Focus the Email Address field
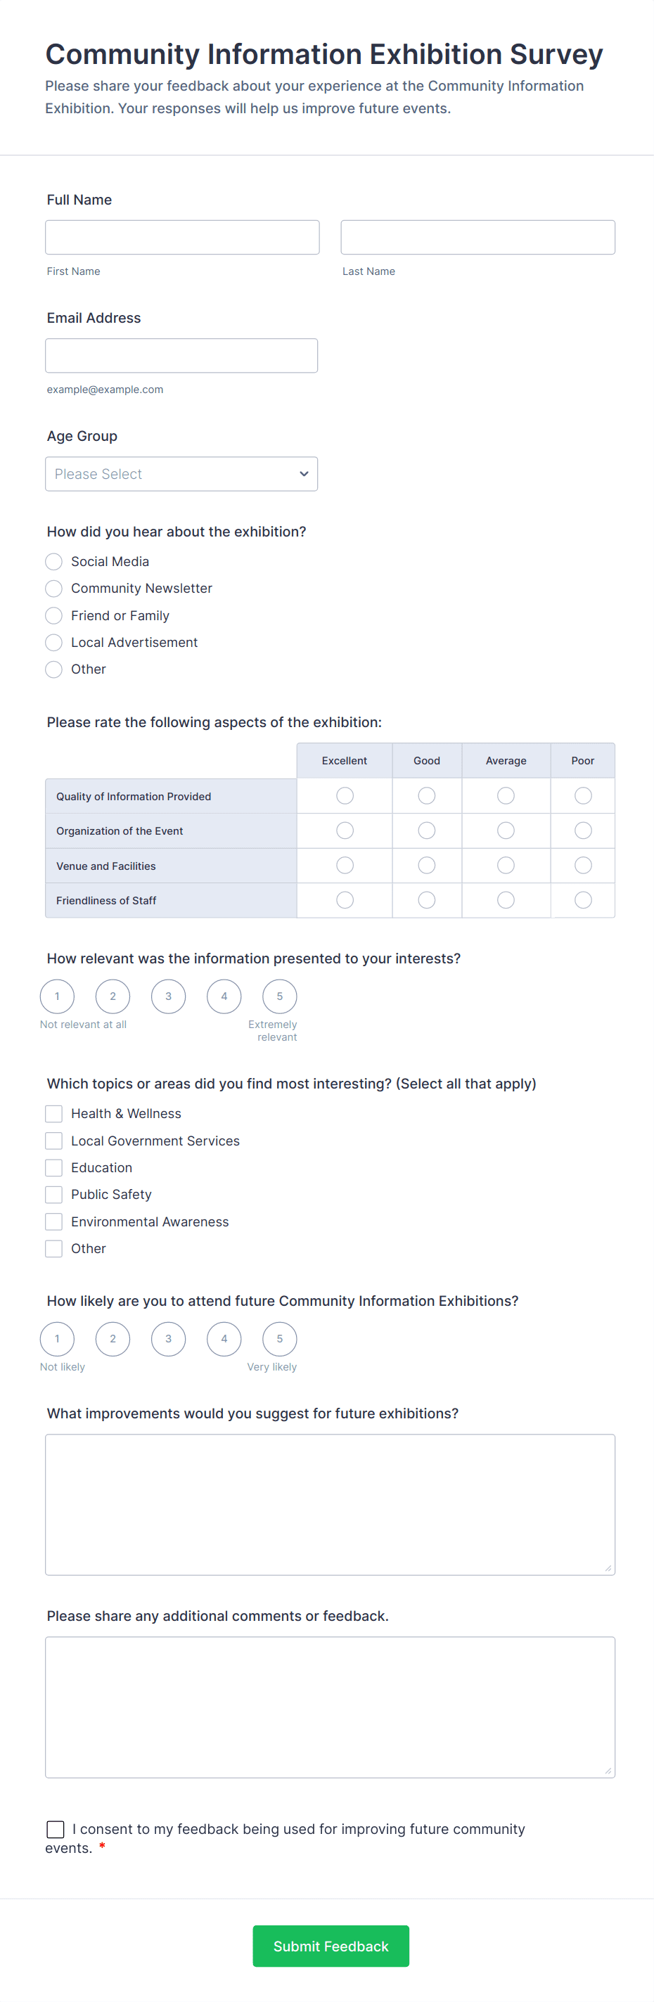Screen dimensions: 654x2002 [181, 355]
